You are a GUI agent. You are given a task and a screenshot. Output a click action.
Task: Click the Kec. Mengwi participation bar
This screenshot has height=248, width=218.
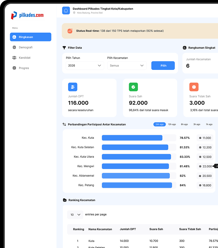click(x=135, y=166)
